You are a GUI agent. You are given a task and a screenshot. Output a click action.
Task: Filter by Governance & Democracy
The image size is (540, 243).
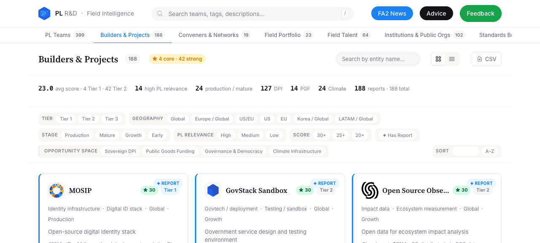click(x=234, y=151)
